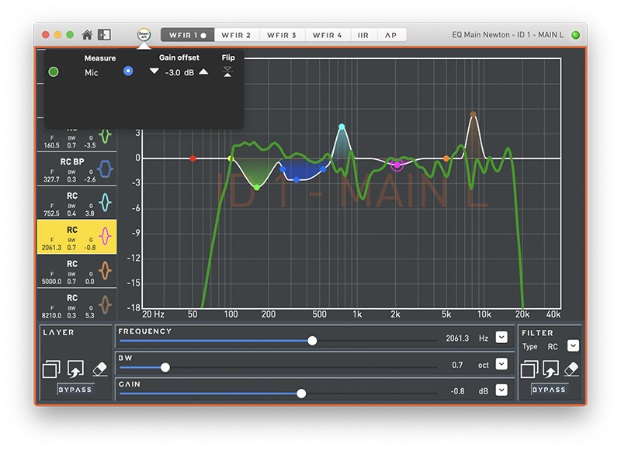
Task: Click the Smaart API round icon
Action: pos(144,34)
